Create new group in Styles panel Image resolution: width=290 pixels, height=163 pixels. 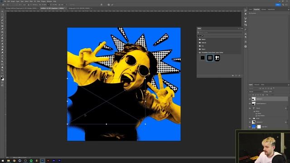coord(232,76)
